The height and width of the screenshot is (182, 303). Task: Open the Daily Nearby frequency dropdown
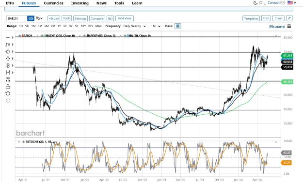coord(134,26)
